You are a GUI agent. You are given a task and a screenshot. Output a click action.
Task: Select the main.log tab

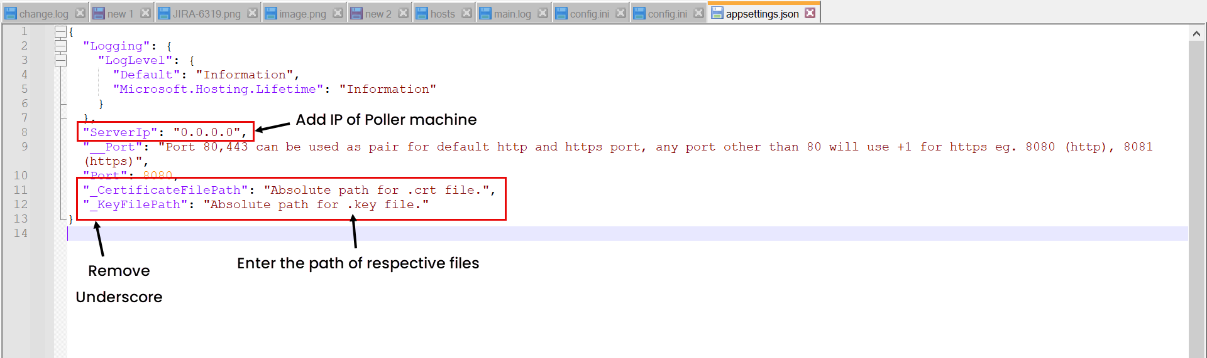pos(512,14)
